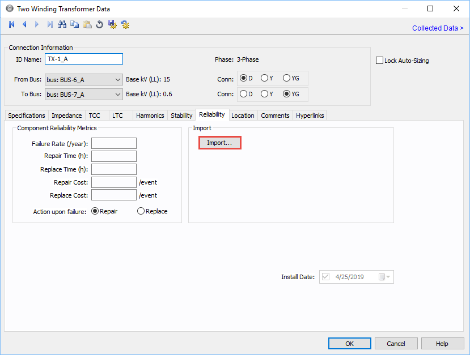Go to first record arrow icon
The width and height of the screenshot is (470, 355).
tap(11, 24)
